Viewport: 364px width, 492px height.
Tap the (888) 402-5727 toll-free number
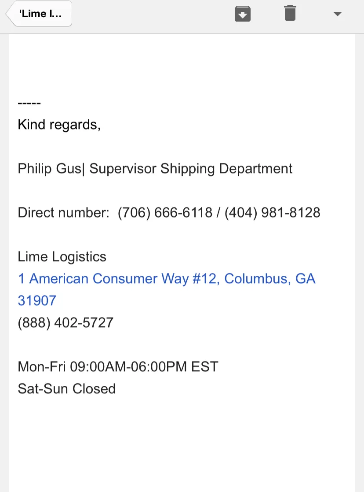pyautogui.click(x=66, y=322)
